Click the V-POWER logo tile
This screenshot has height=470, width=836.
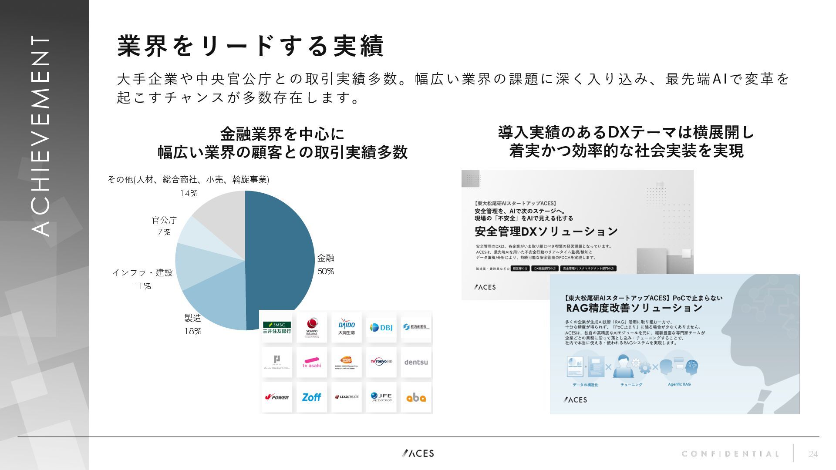(277, 397)
